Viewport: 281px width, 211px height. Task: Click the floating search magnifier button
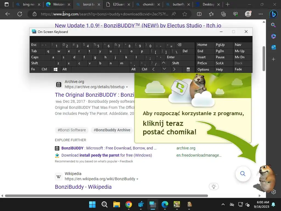coord(243,174)
